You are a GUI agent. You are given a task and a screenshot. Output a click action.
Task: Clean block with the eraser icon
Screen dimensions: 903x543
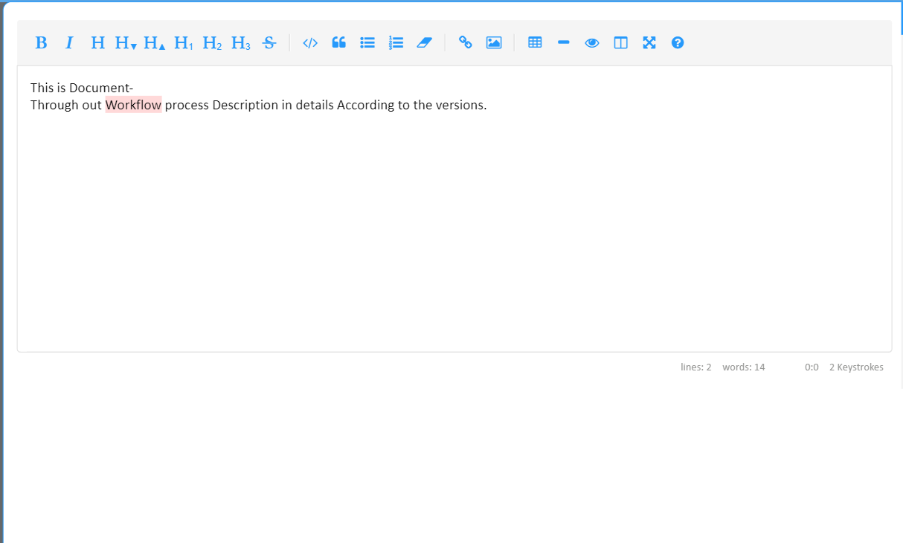[424, 42]
